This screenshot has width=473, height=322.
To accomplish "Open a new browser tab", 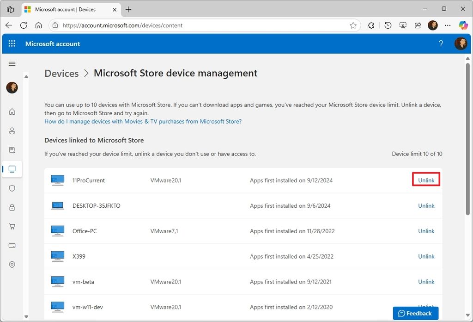I will pos(128,9).
